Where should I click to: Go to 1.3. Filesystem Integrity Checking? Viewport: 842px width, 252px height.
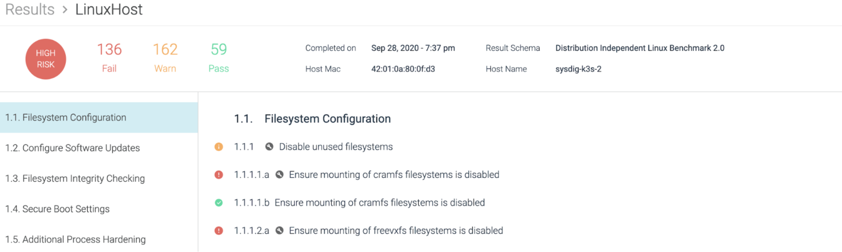pyautogui.click(x=99, y=179)
